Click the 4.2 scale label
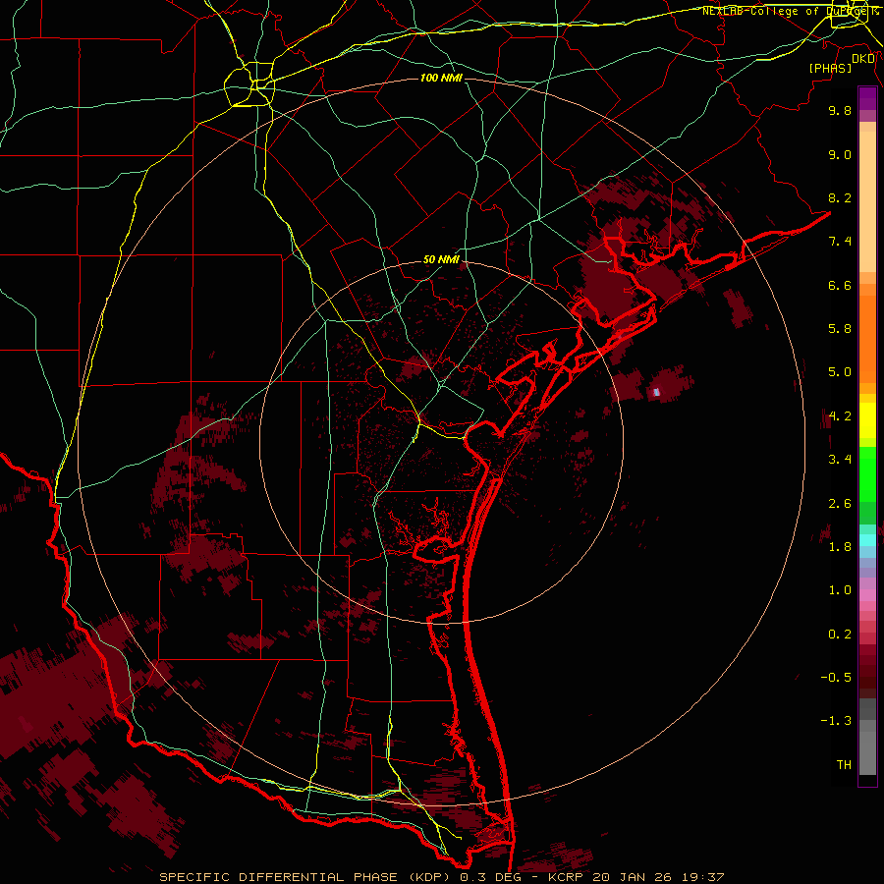884x884 pixels. click(840, 416)
